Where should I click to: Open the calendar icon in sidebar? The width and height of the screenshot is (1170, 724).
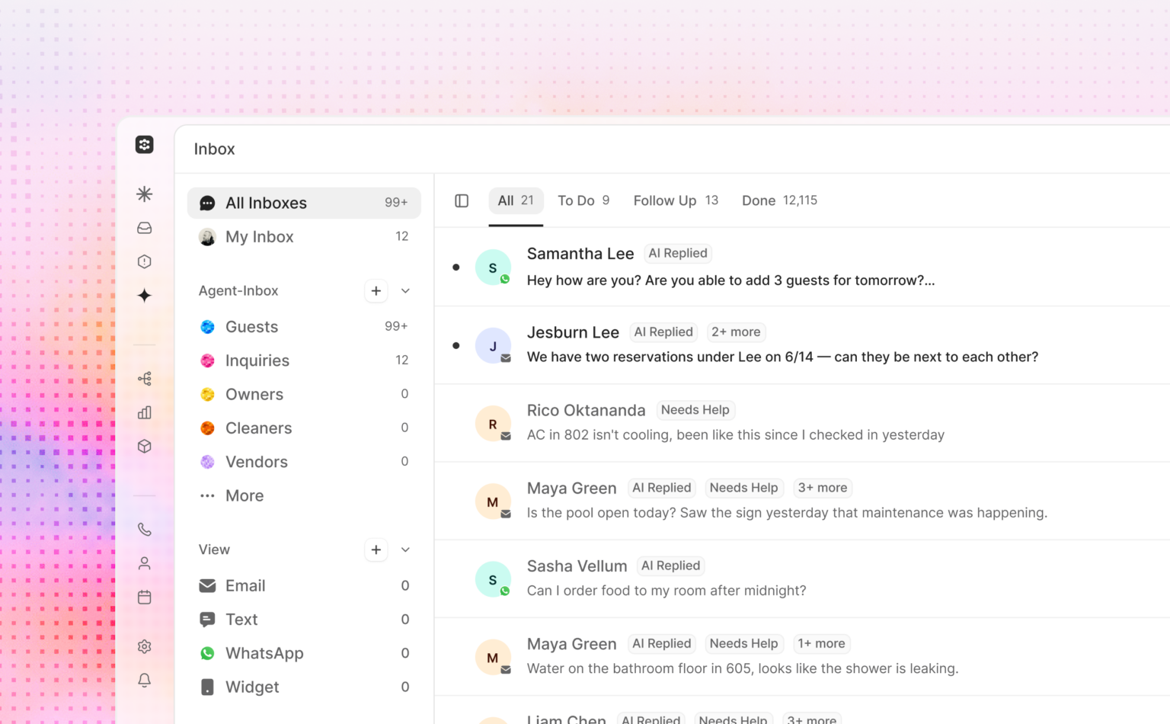[x=144, y=597]
